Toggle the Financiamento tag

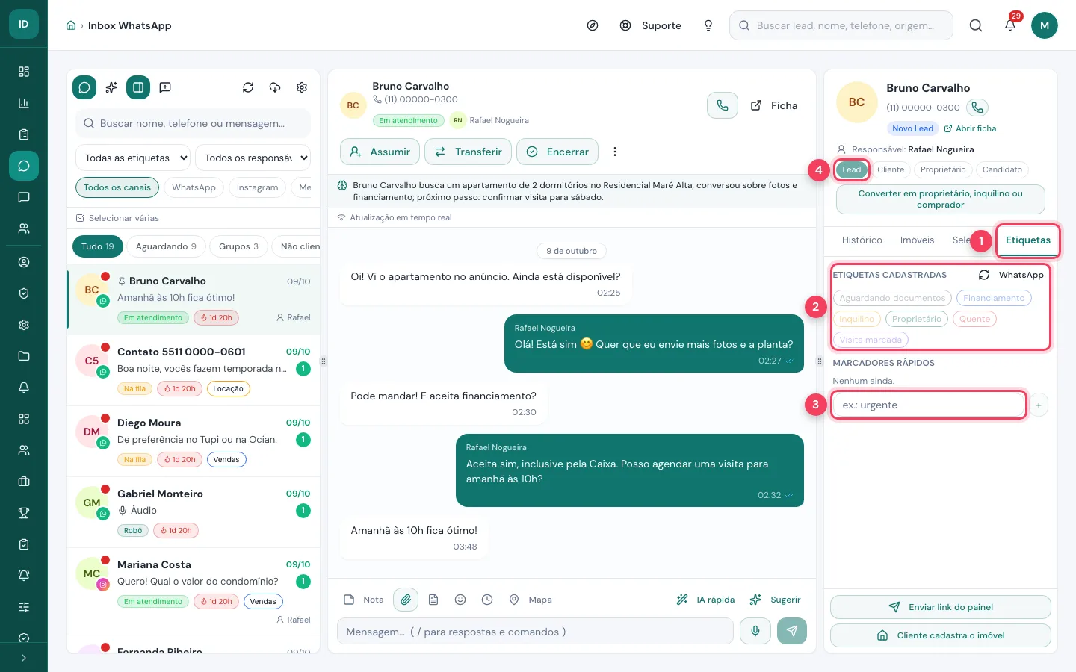[x=994, y=298]
